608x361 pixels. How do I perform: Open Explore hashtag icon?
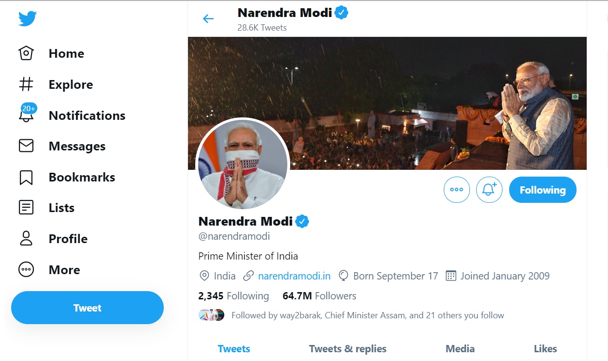click(x=26, y=84)
